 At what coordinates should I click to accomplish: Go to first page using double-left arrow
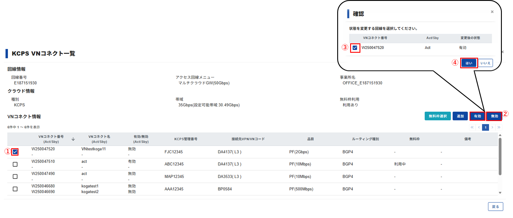[x=472, y=127]
